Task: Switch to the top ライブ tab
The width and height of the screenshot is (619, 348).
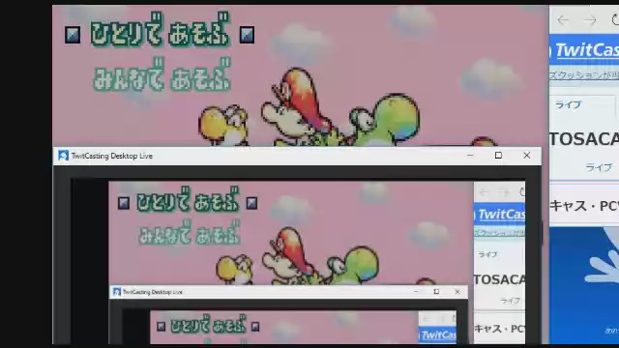Action: click(x=568, y=104)
